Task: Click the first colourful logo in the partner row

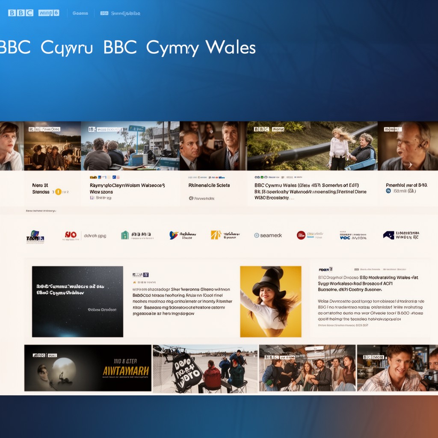Action: coord(35,237)
